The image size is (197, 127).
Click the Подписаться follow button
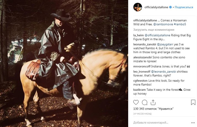184,7
